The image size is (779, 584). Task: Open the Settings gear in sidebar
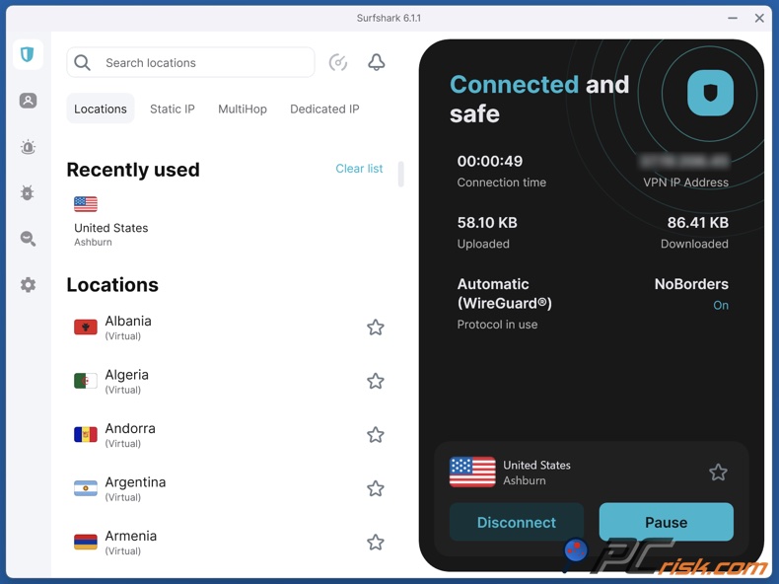pos(28,285)
